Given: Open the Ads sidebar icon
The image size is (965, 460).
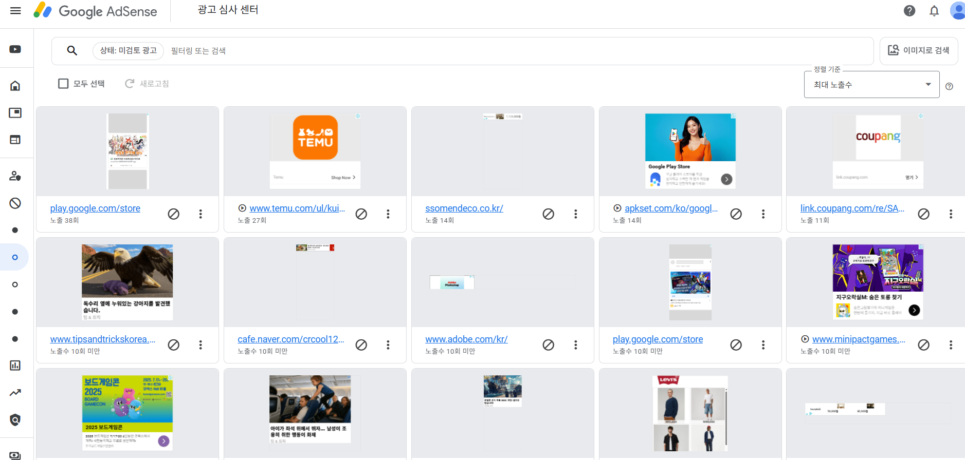Looking at the screenshot, I should (15, 113).
